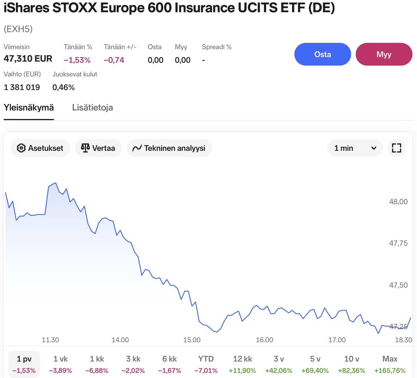Choose the 3 v time range
Screen dimensions: 417x378
click(279, 364)
